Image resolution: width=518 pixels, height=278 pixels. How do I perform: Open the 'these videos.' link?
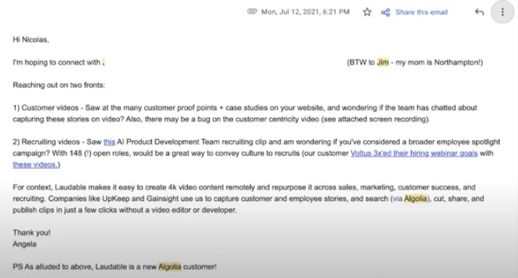(35, 164)
